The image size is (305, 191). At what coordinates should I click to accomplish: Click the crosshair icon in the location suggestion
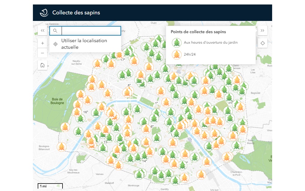pos(55,44)
